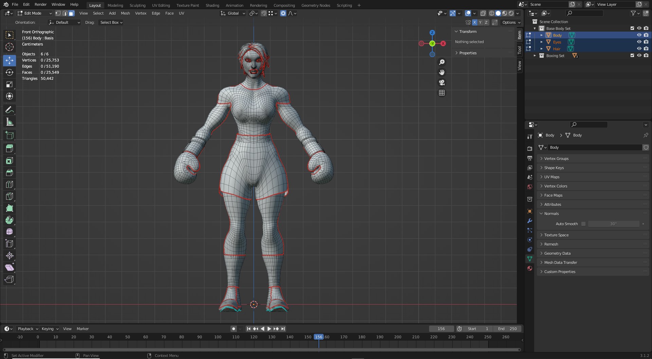
Task: Select the Cursor tool in toolbar
Action: (x=10, y=47)
